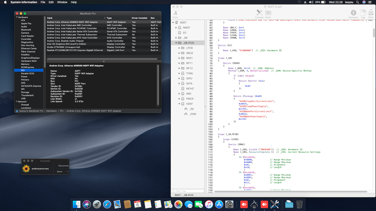Open the Log toolbar icon
This screenshot has height=211, width=376.
(363, 14)
